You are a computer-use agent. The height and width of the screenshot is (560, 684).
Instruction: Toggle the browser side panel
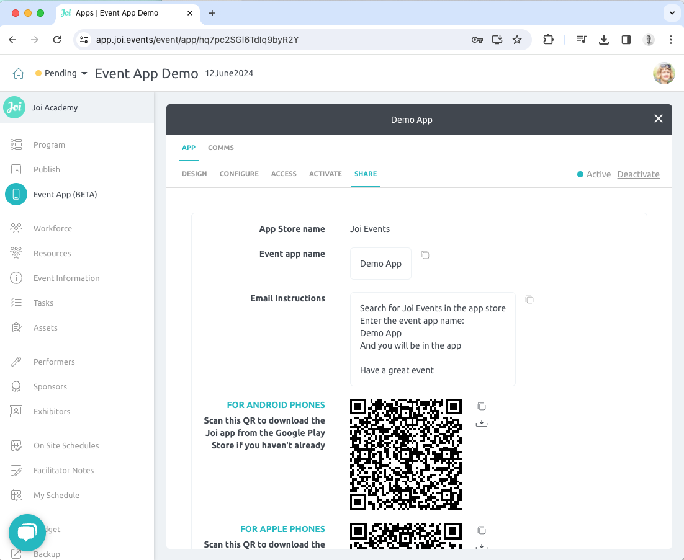(x=626, y=40)
